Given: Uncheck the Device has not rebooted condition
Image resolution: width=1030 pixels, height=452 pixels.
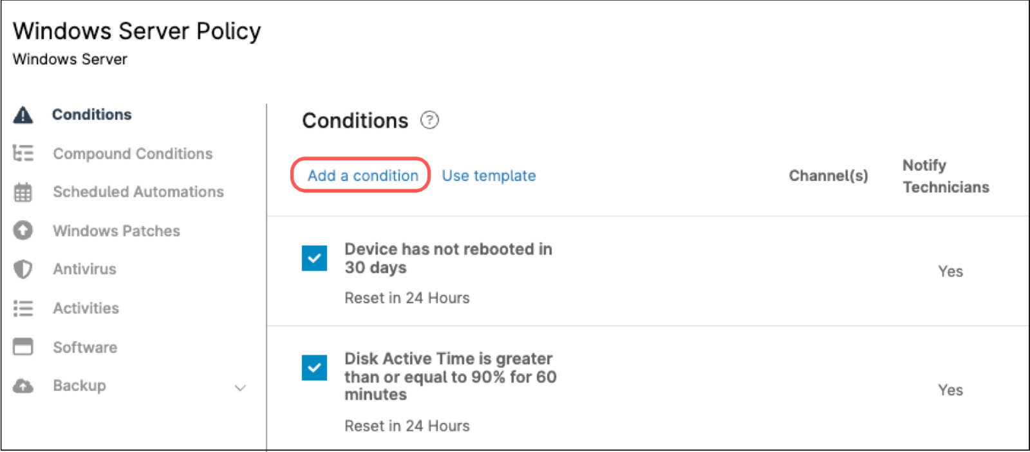Looking at the screenshot, I should [x=314, y=258].
